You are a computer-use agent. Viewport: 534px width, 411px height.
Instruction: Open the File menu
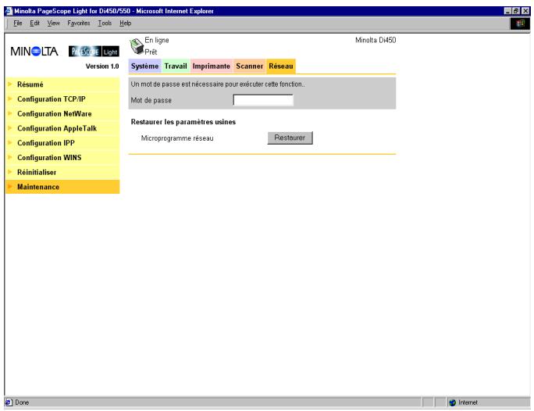click(18, 23)
